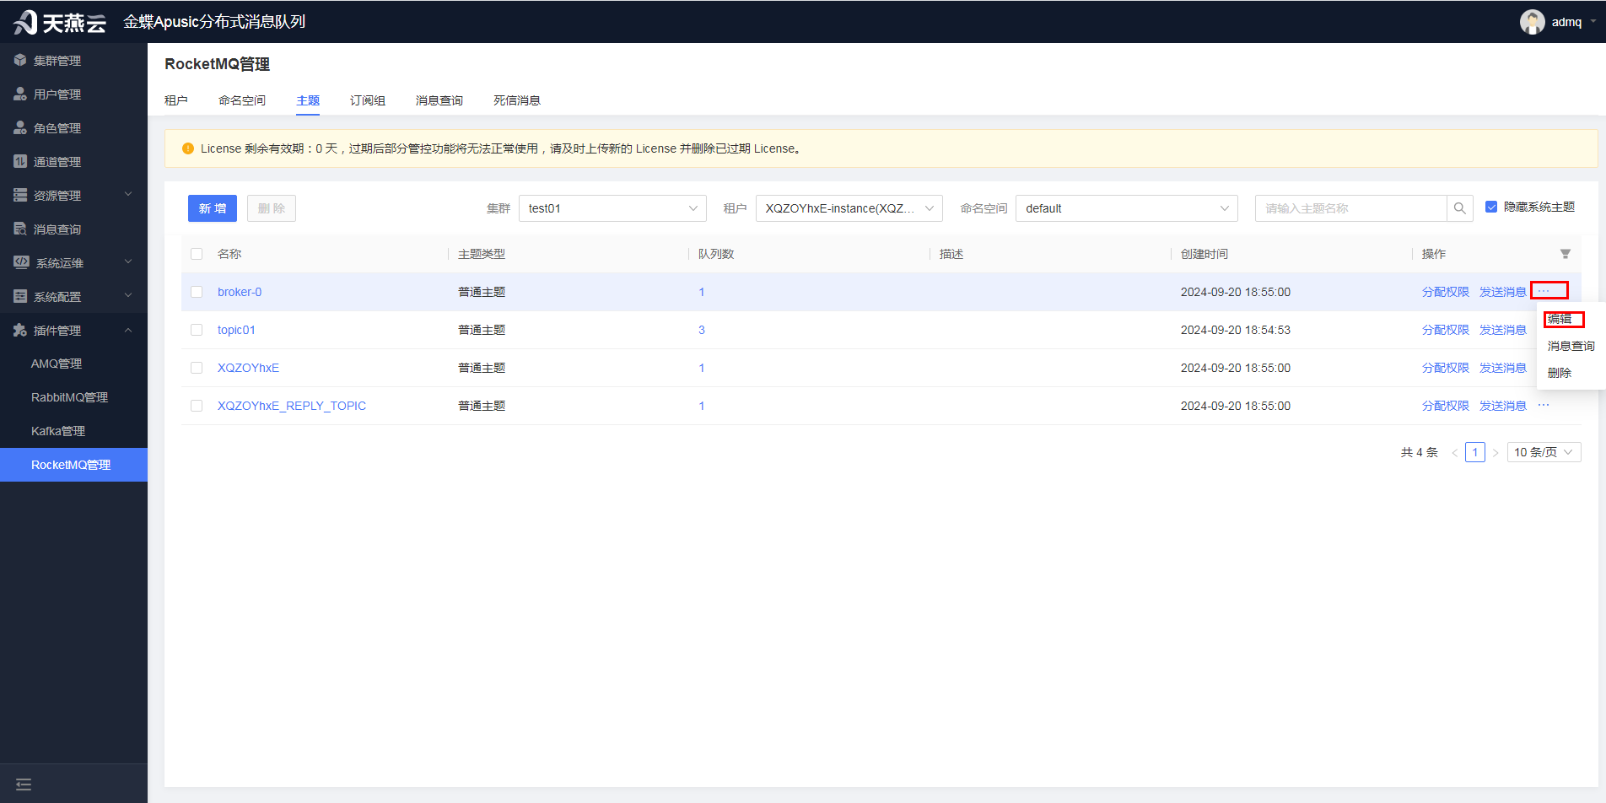Screen dimensions: 1606x803
Task: Open the broker-0 topic link
Action: pos(240,292)
